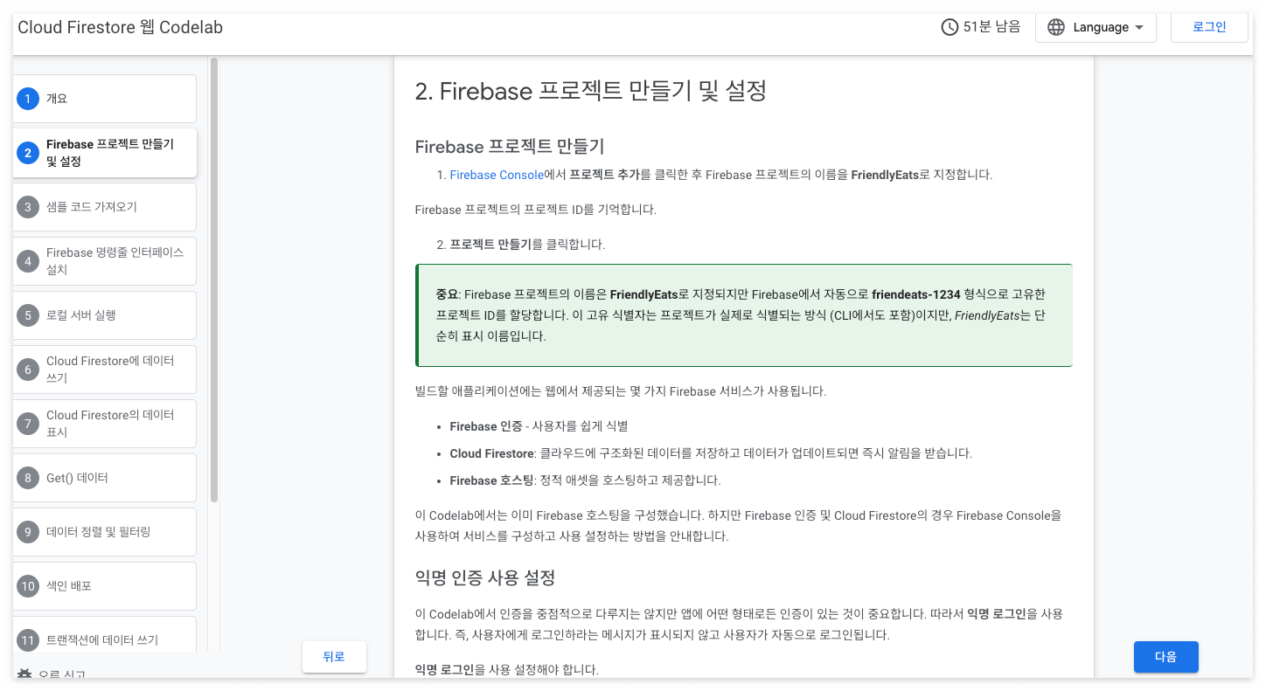Viewport: 1266px width, 691px height.
Task: Click the 다음 button
Action: tap(1165, 657)
